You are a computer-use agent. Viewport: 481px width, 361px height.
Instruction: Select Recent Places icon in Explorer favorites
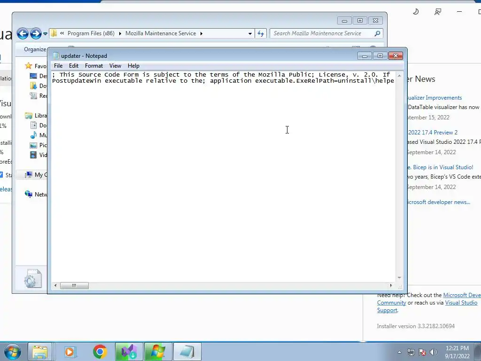coord(33,95)
